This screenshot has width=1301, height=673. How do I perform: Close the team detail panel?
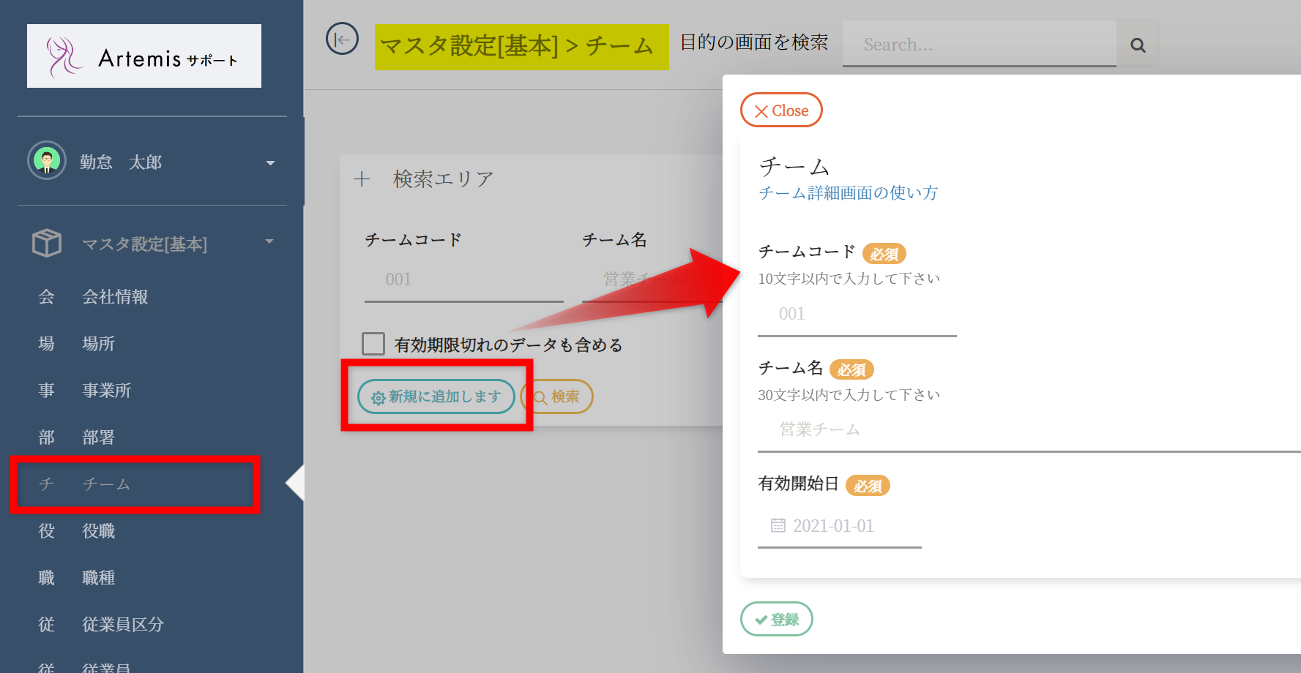(781, 110)
